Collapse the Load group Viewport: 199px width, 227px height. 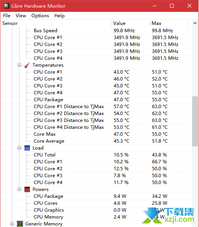click(x=19, y=148)
